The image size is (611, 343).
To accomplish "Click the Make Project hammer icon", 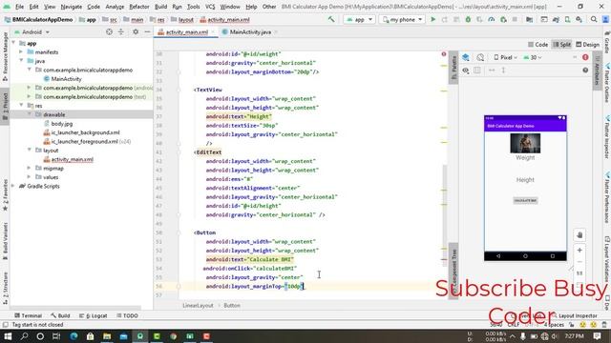I will pos(331,19).
